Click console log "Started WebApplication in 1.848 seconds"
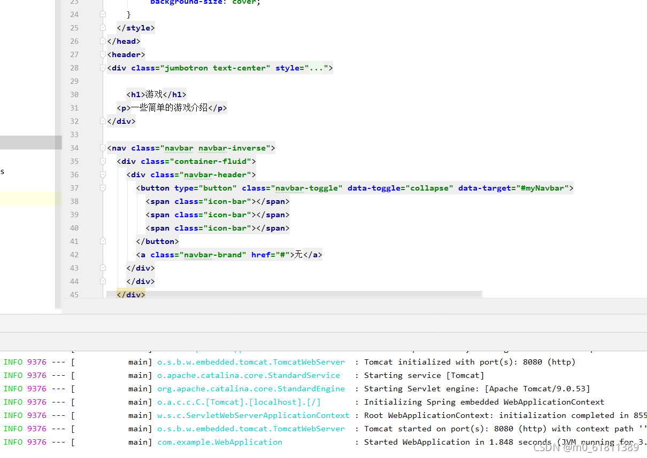This screenshot has height=458, width=647. [x=505, y=442]
